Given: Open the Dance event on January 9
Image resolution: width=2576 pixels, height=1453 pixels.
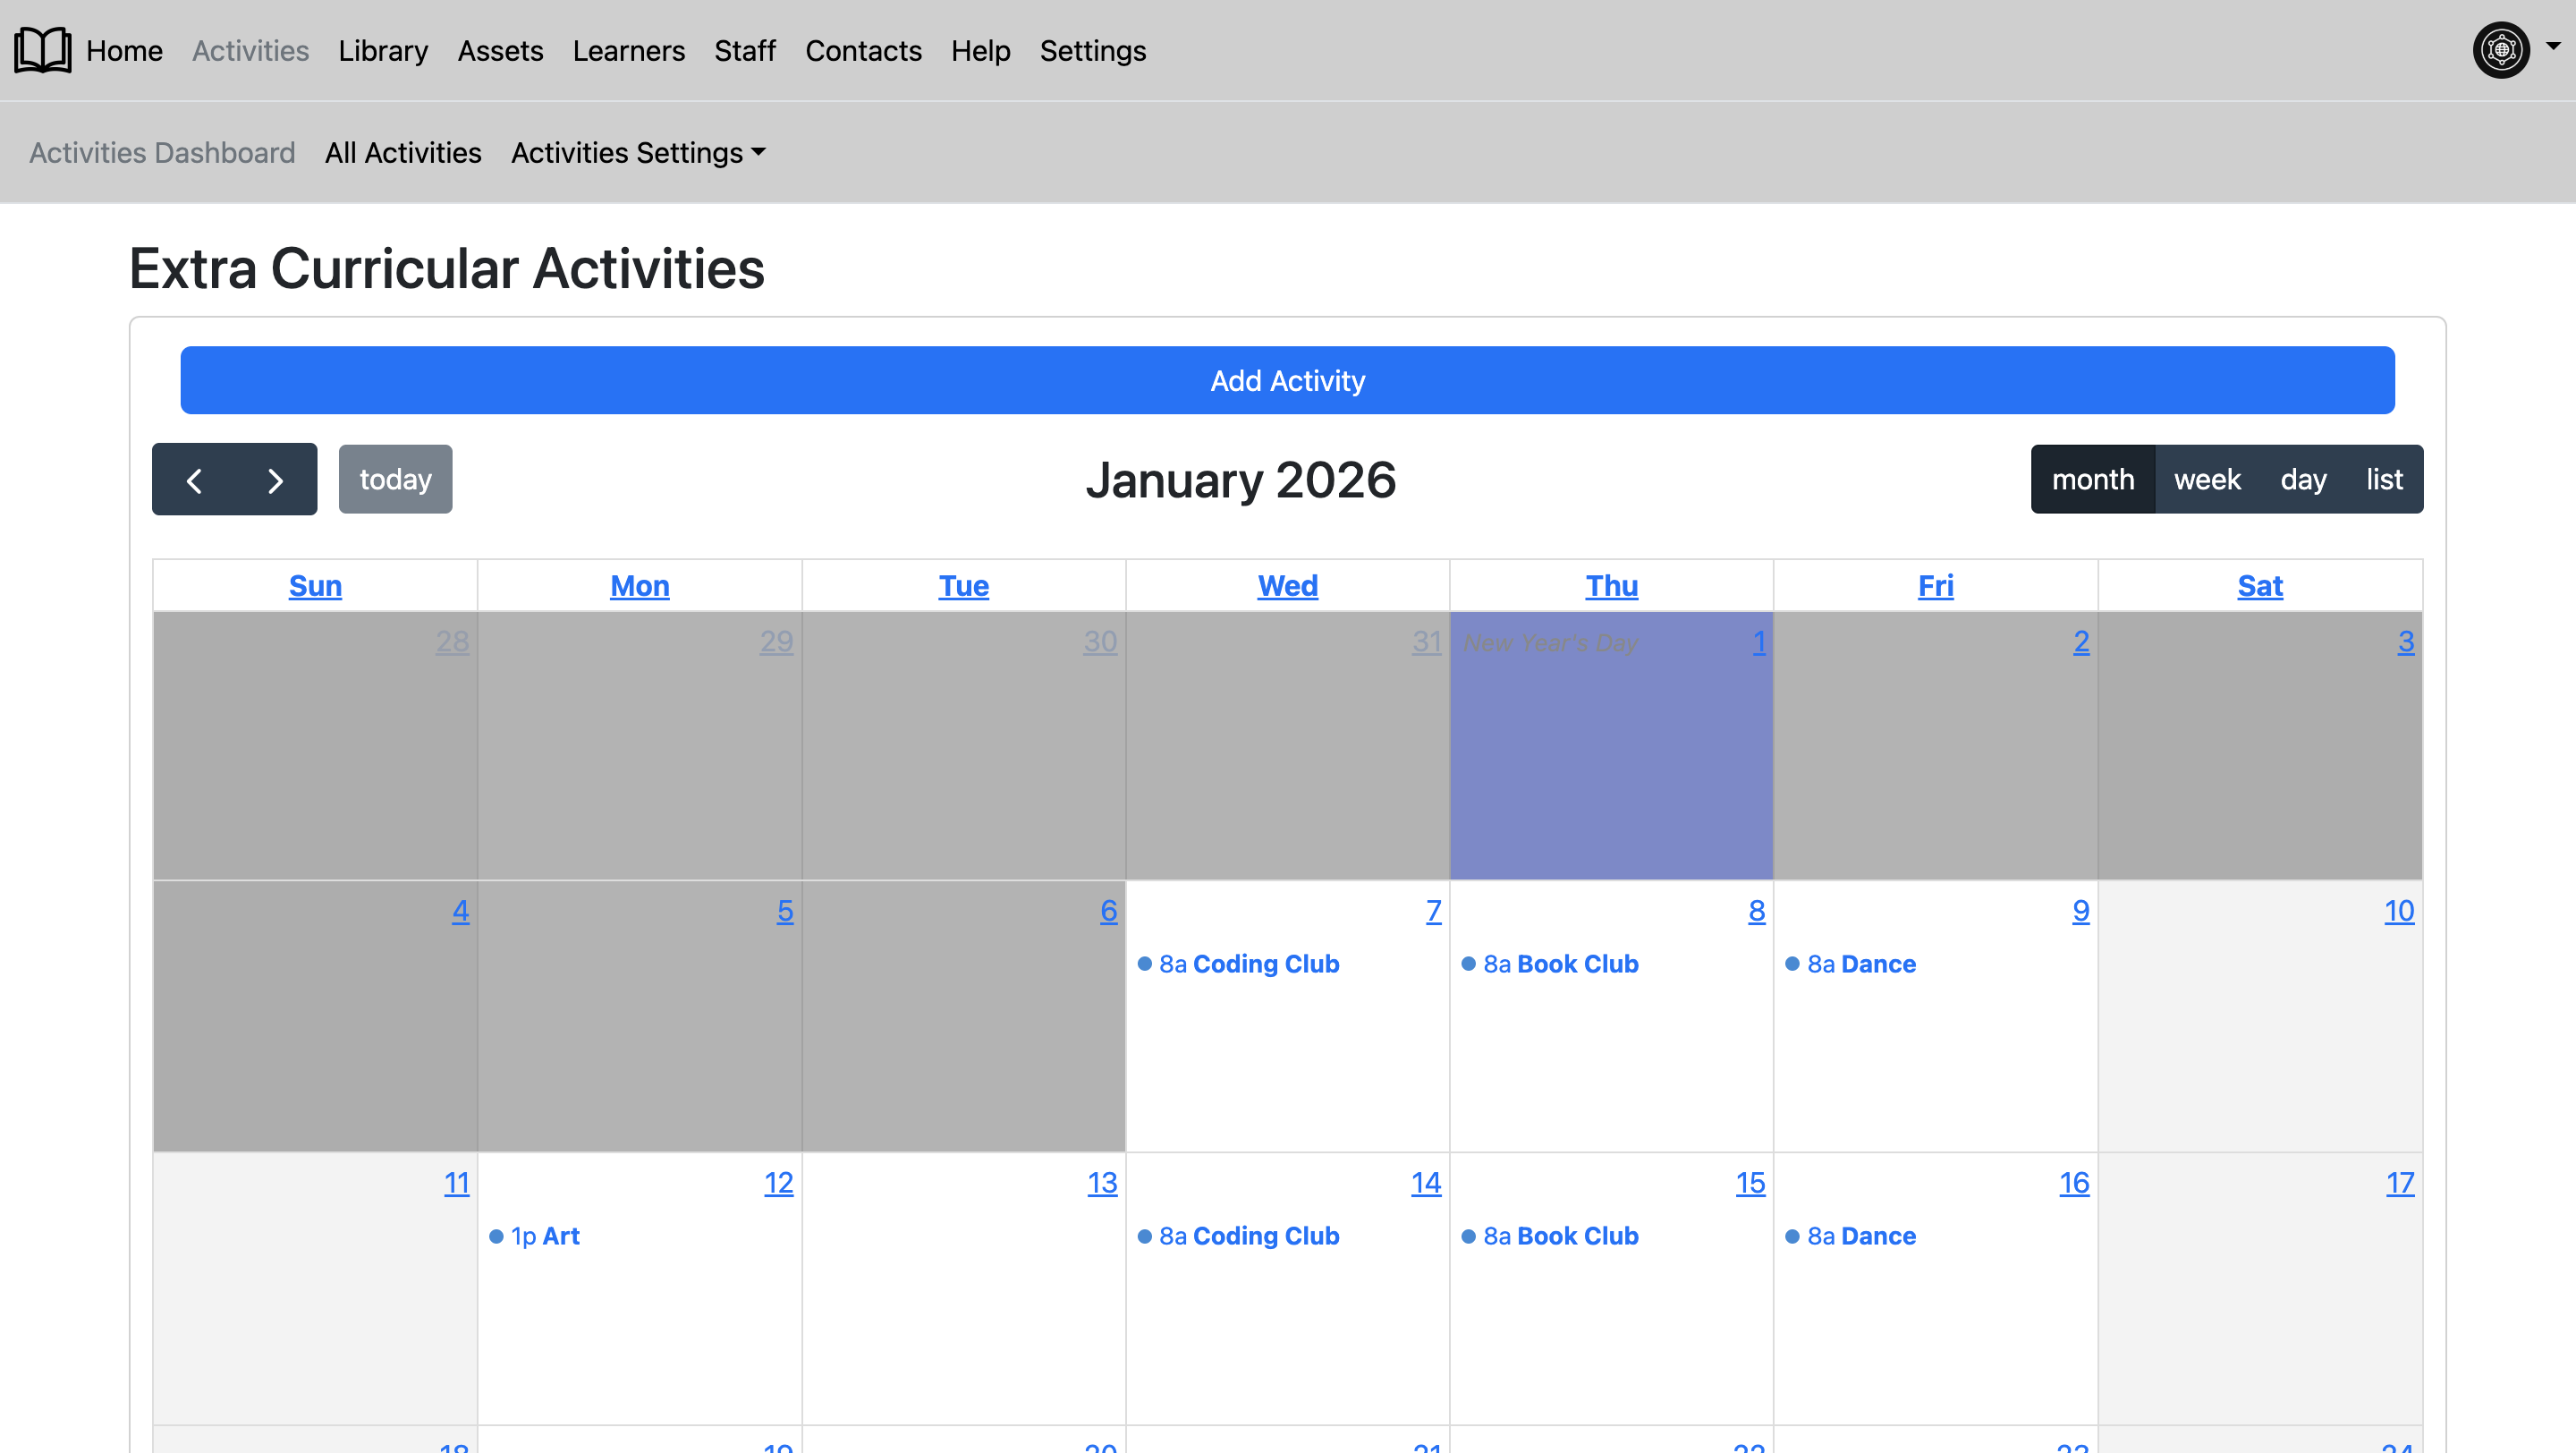Looking at the screenshot, I should [1861, 963].
